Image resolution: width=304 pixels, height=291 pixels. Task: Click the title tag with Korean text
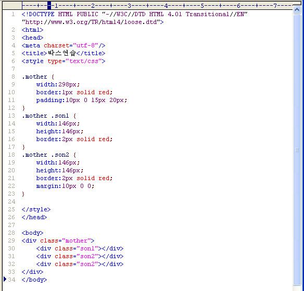64,53
